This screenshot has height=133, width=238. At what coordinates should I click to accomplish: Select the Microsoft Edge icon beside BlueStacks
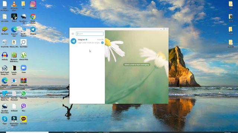point(14,31)
